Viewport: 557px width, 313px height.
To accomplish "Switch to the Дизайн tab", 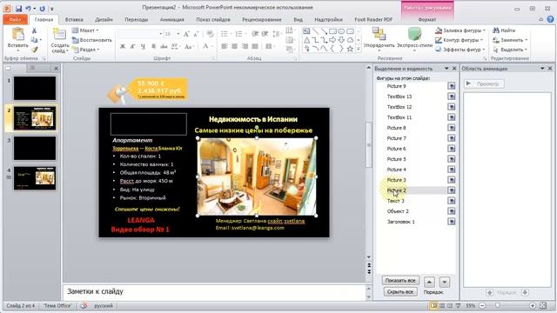I will 104,19.
